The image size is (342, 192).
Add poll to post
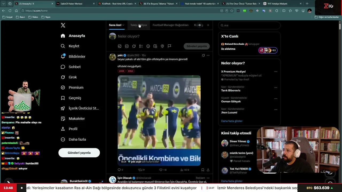point(141,46)
